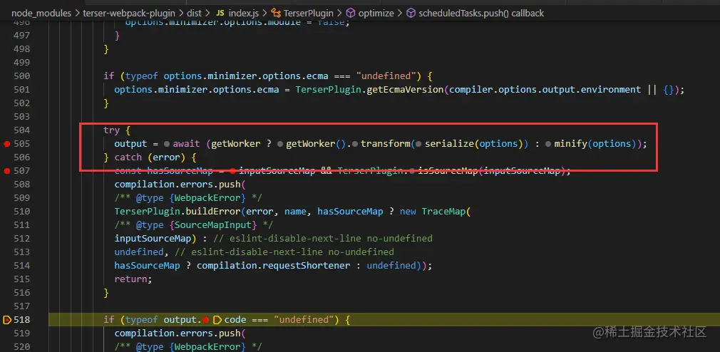Click the yellow debug arrow at line 518
Screen dimensions: 720x352
point(7,320)
